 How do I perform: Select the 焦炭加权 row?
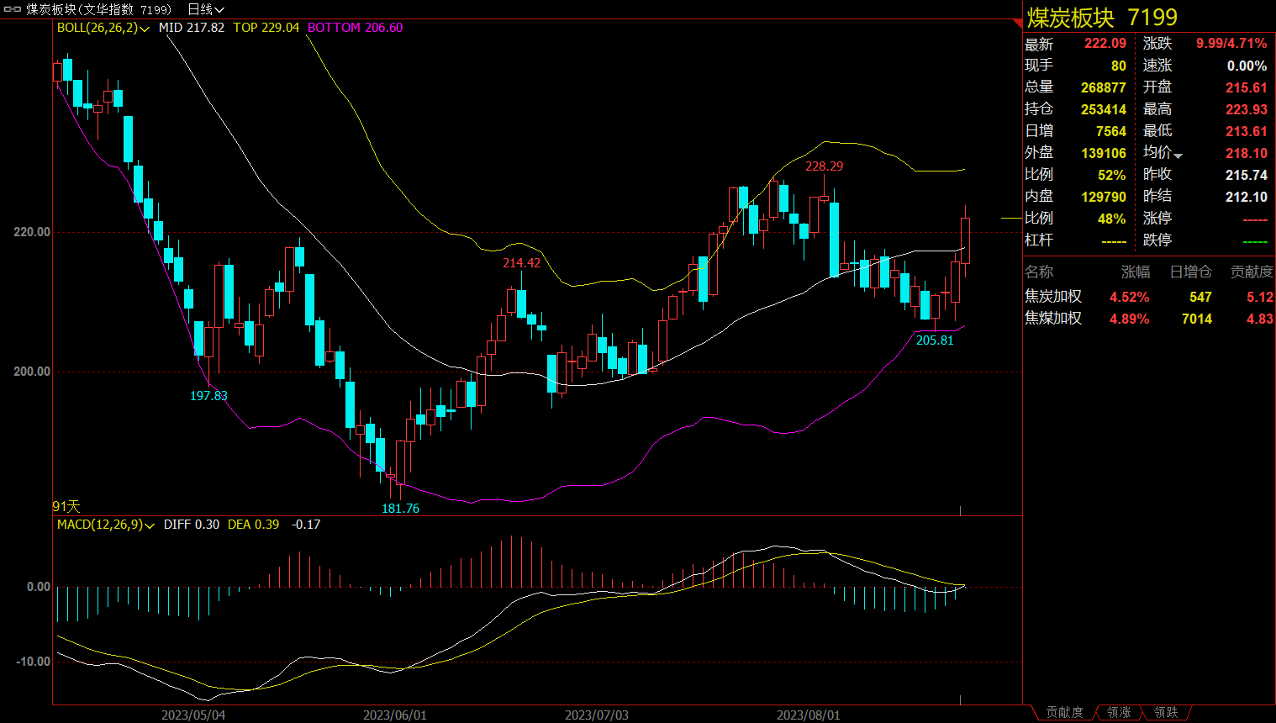click(x=1149, y=297)
